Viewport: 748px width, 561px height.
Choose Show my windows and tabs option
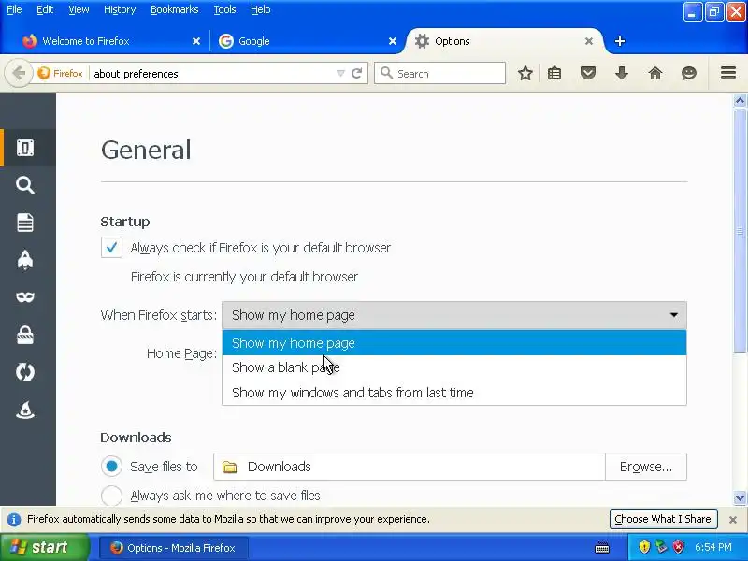454,393
